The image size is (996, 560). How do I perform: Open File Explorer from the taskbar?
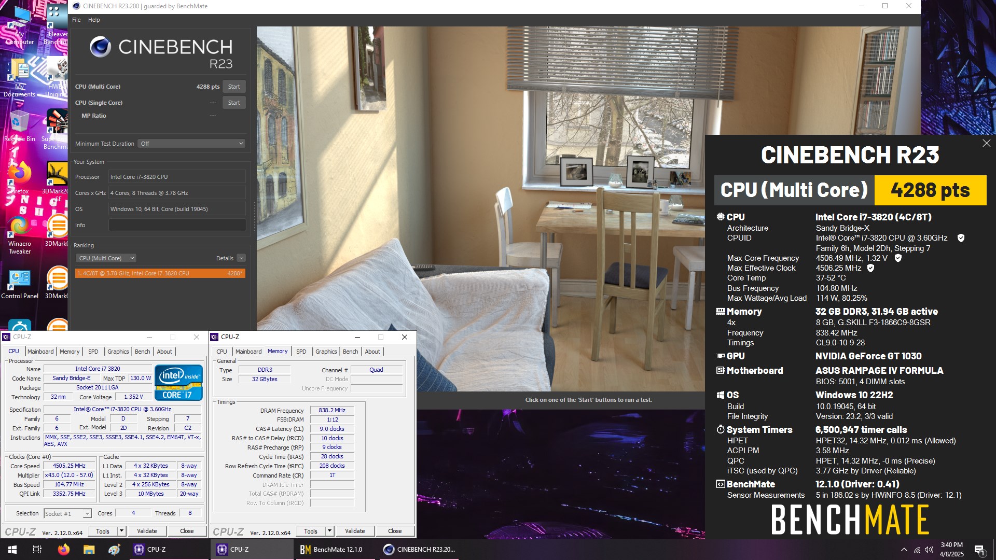(89, 550)
